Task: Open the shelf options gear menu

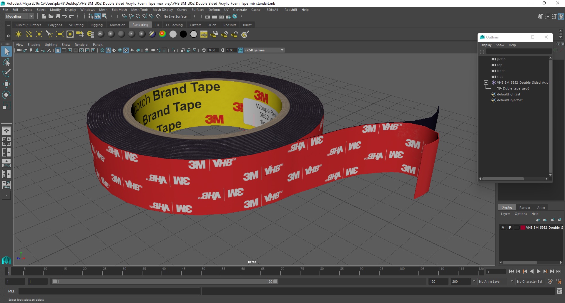Action: point(8,36)
